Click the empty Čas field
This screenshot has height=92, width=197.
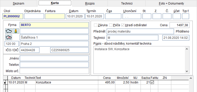click(x=113, y=16)
